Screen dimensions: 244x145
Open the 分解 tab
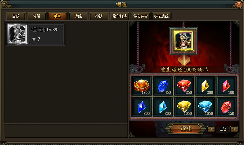click(37, 16)
